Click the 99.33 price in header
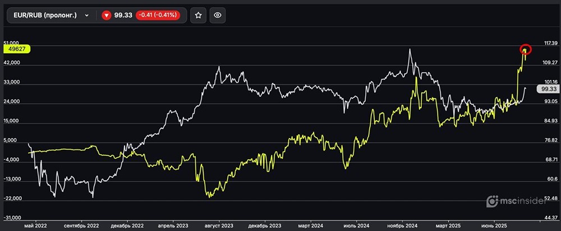The image size is (561, 231). click(123, 15)
